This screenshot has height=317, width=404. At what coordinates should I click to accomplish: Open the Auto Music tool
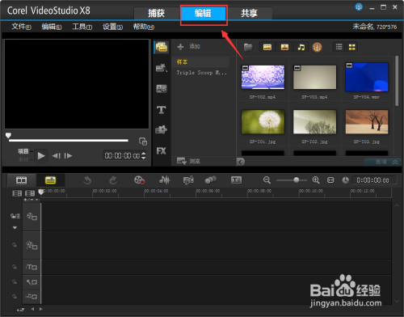[188, 180]
